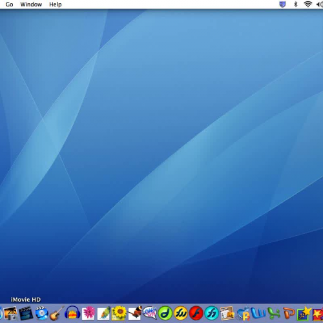The height and width of the screenshot is (323, 323).
Task: Open the yellow star on blue square icon
Action: pos(304,313)
